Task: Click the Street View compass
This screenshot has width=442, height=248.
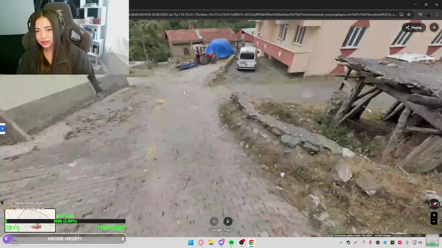Action: click(434, 204)
